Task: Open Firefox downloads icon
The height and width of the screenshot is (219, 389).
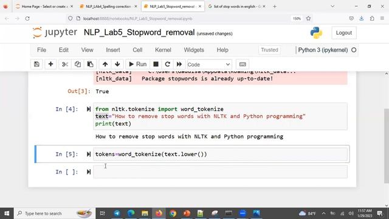Action: 362,18
